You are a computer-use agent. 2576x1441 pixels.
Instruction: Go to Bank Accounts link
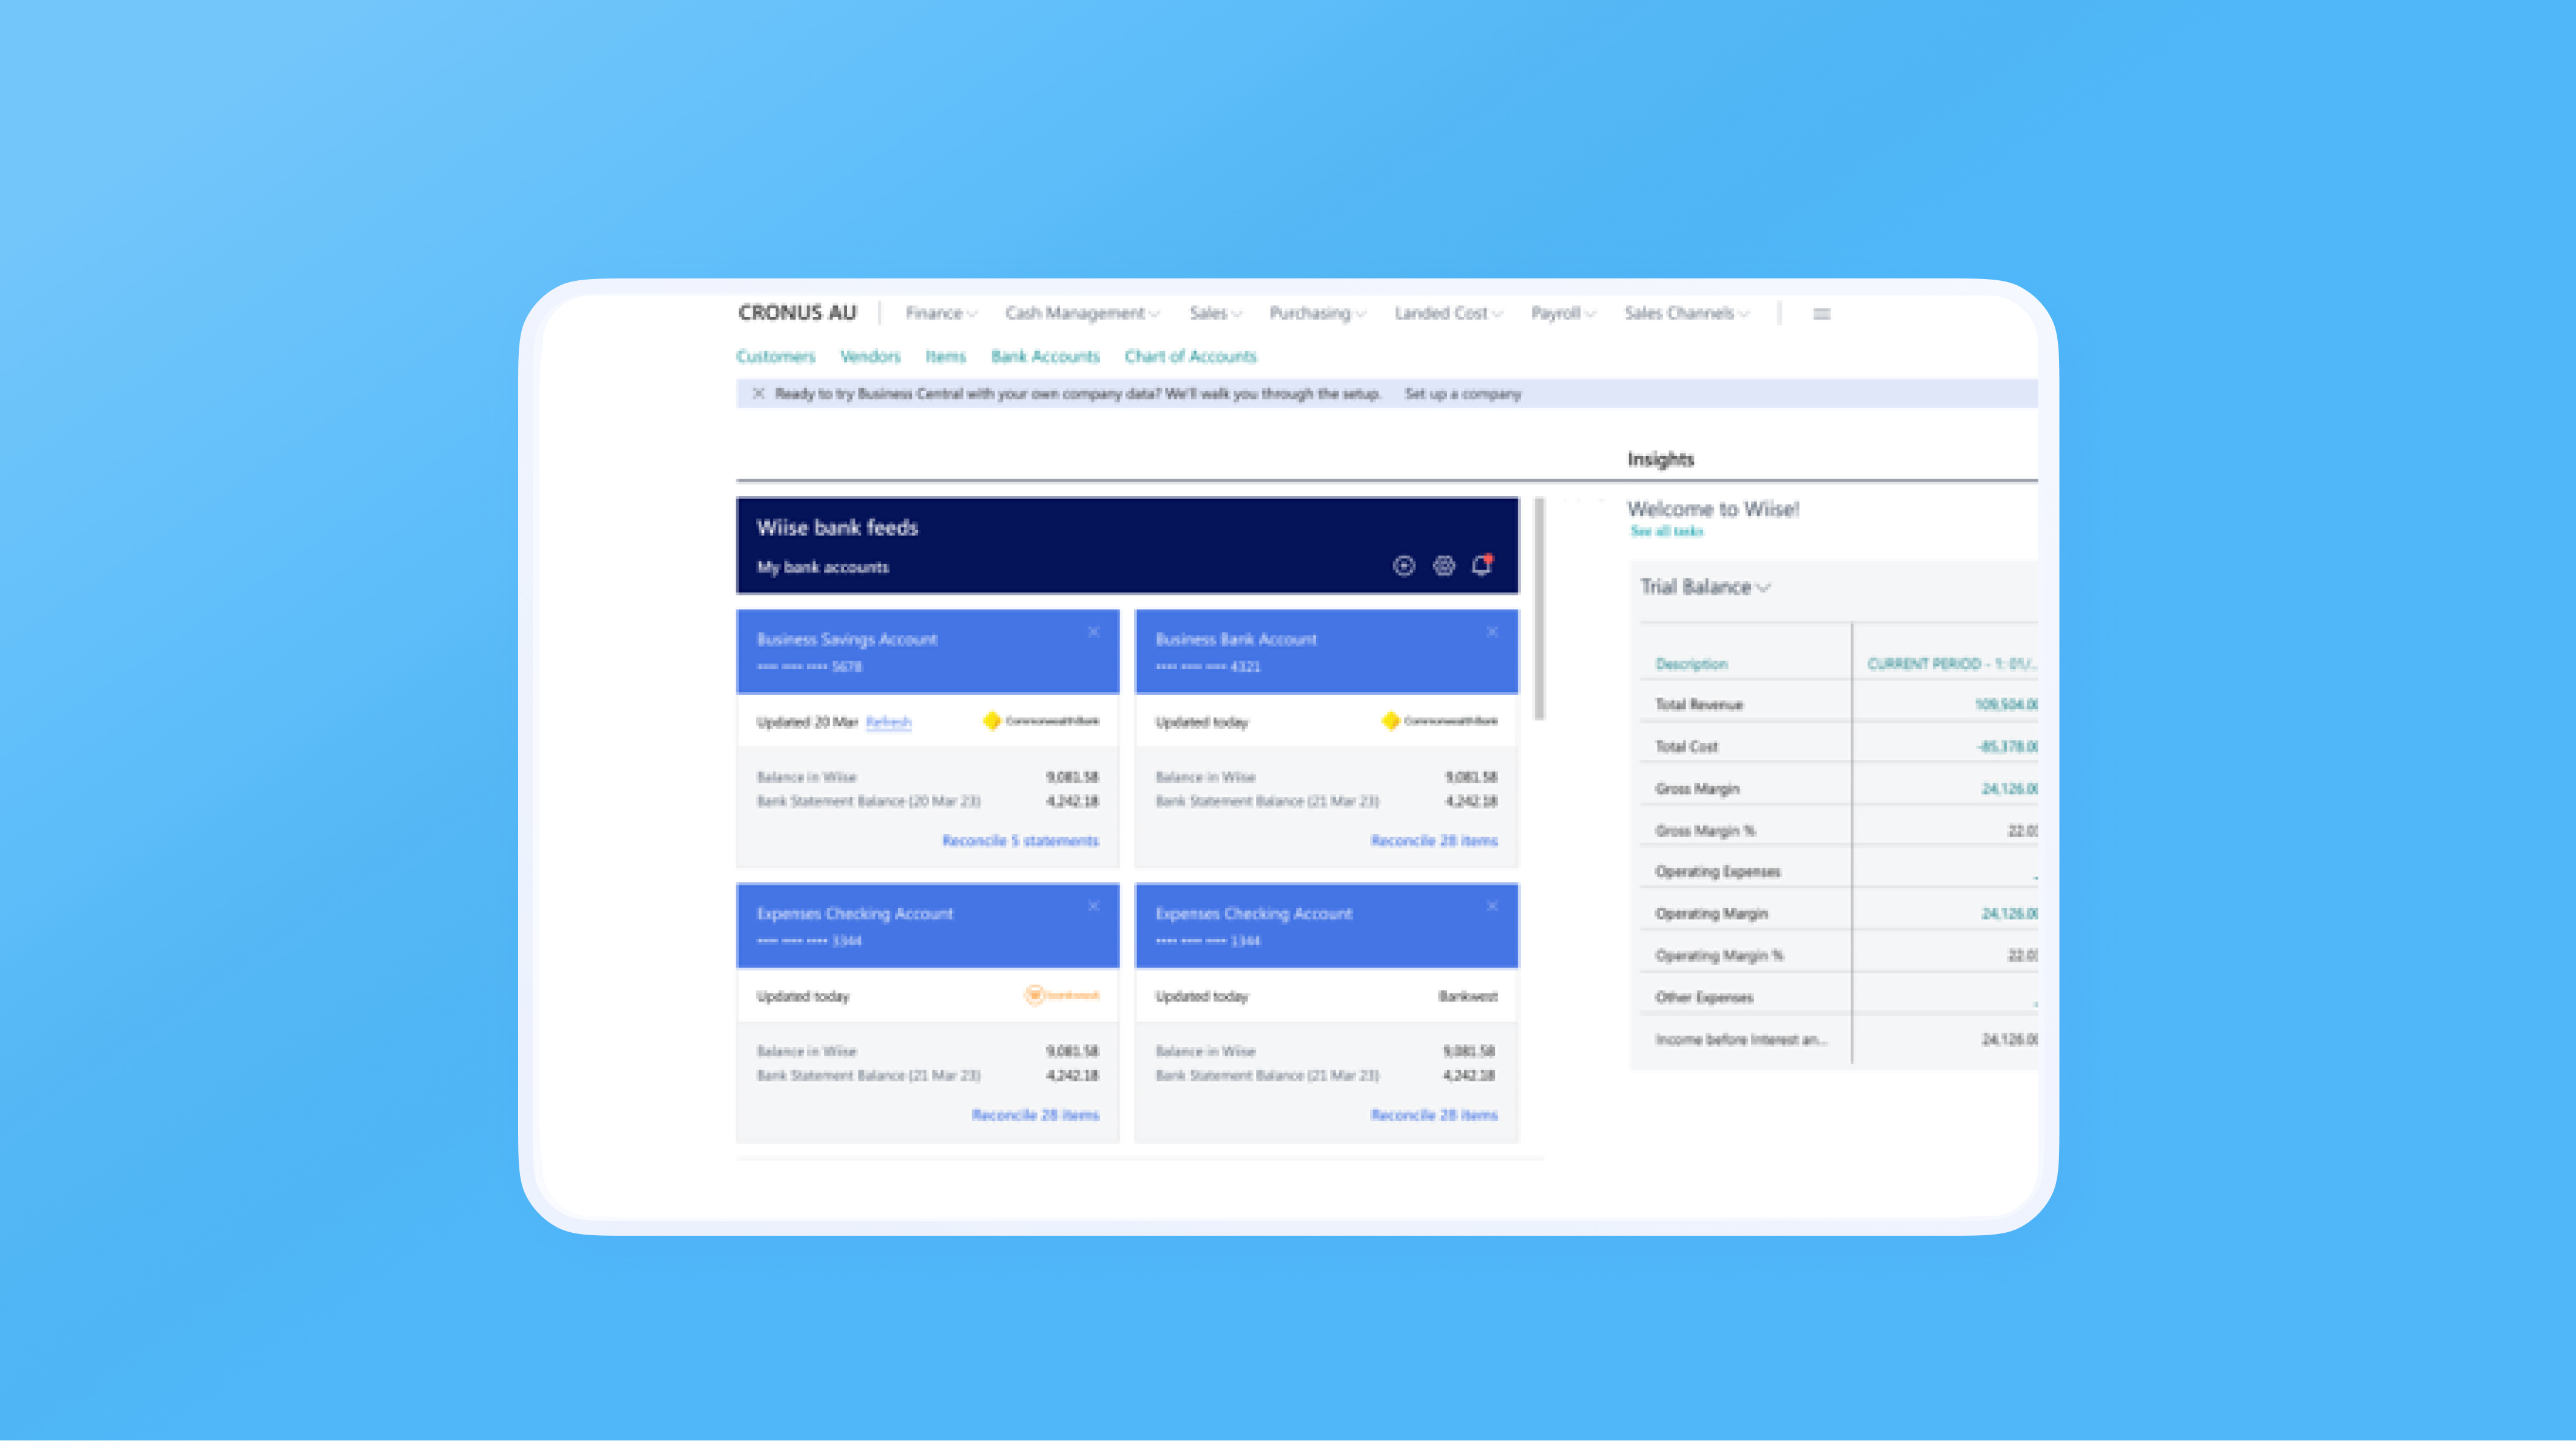[x=1044, y=357]
